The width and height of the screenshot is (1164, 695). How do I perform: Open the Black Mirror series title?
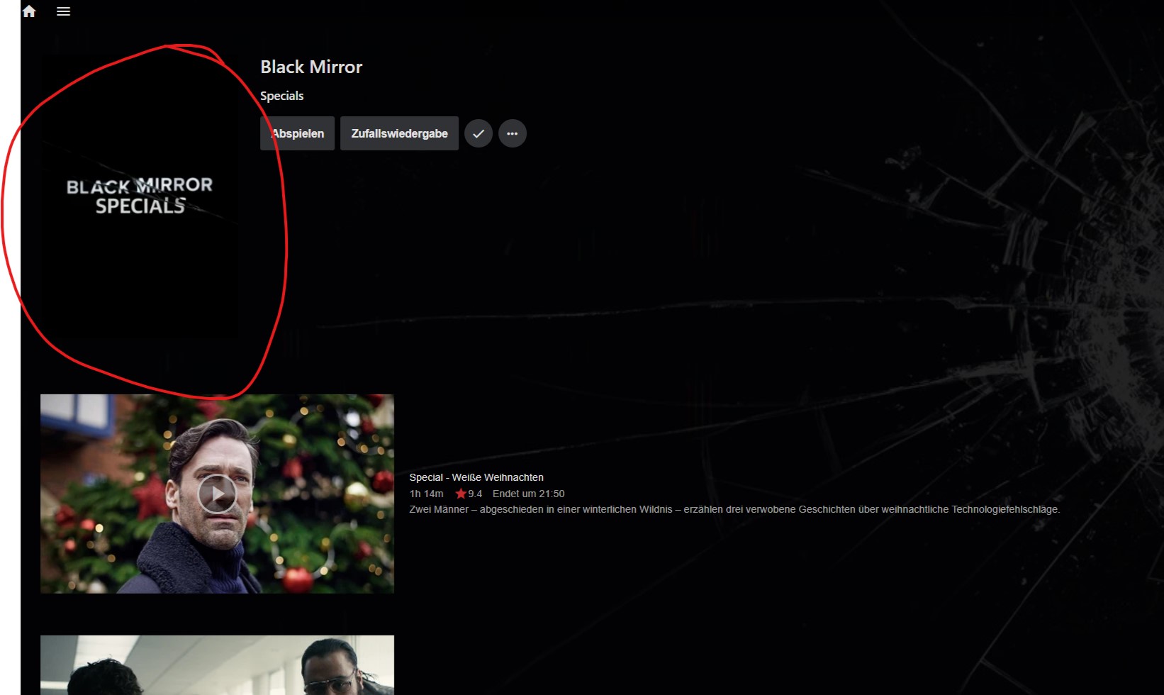coord(311,67)
